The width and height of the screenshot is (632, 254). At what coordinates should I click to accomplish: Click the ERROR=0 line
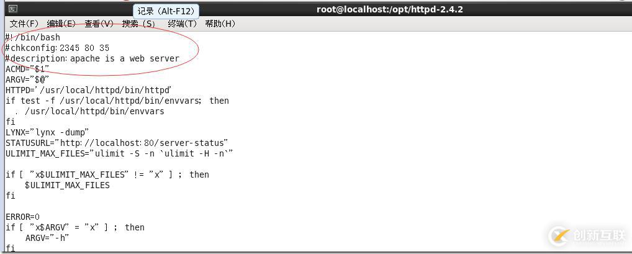22,217
